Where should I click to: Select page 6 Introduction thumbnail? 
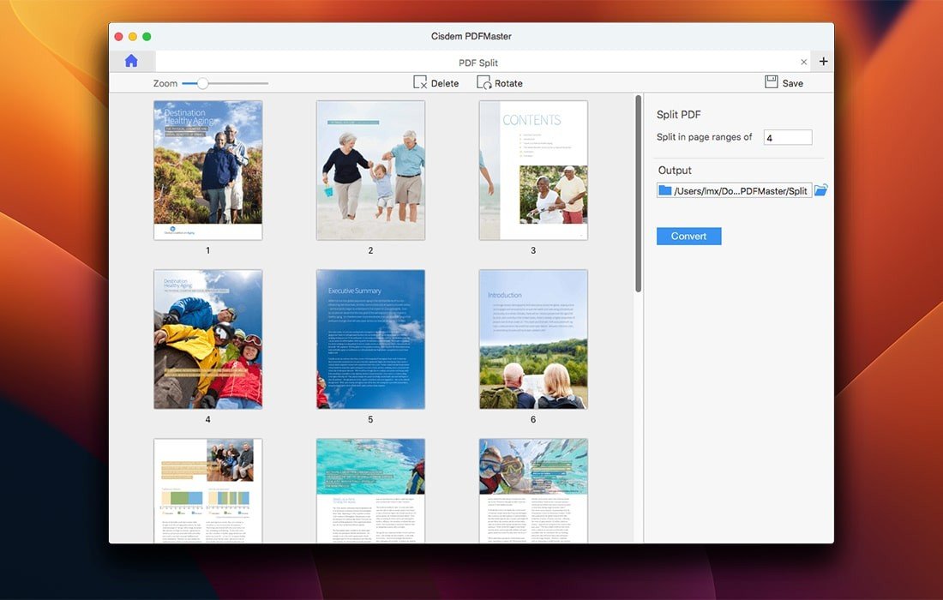click(x=533, y=339)
